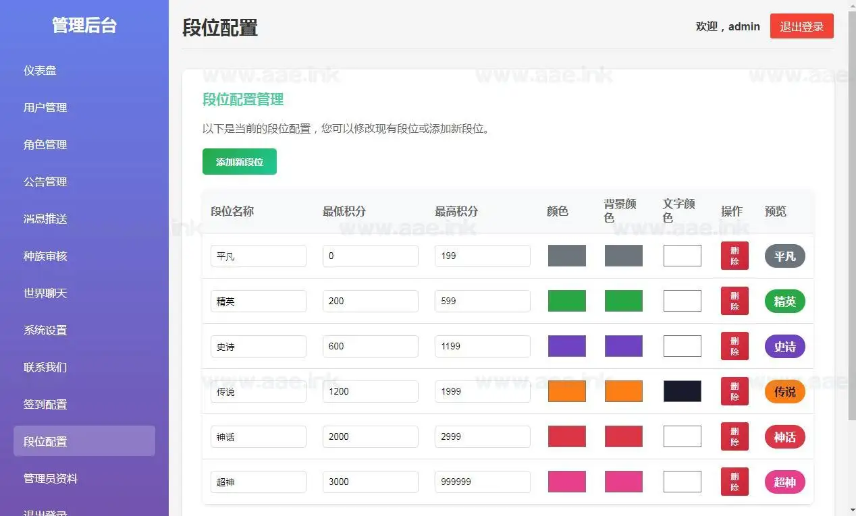Open the gray color swatch for 平凡
Screen dimensions: 856x516
[566, 256]
